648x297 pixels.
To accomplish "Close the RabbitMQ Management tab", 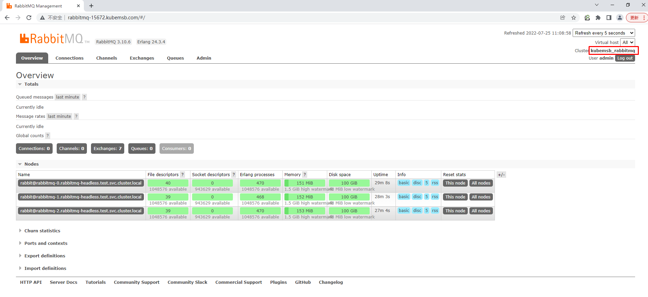I will click(78, 6).
